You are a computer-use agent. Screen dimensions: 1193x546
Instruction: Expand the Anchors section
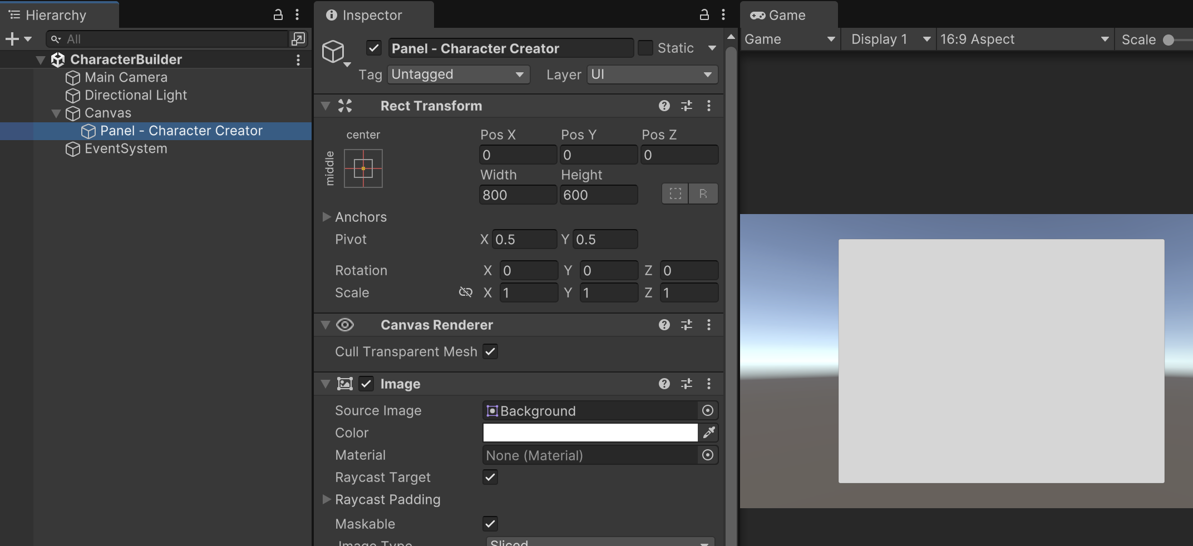(327, 217)
